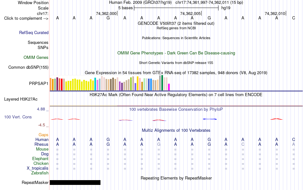This screenshot has width=303, height=190.
Task: Click the C base in the complement sequence row
Action: click(x=293, y=18)
